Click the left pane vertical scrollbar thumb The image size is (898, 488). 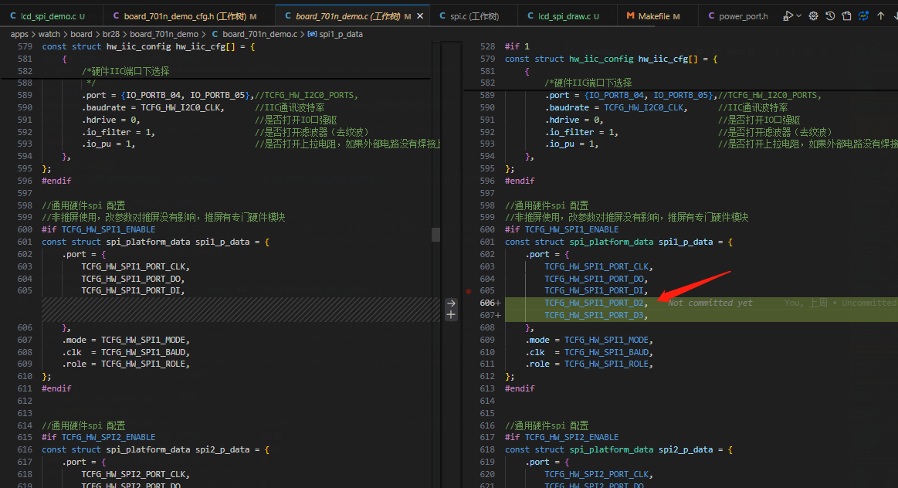click(435, 234)
